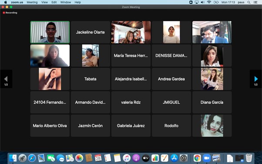The image size is (262, 164).
Task: Go to previous gallery page arrow
Action: pos(6,79)
